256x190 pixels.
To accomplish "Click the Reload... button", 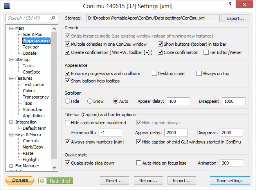I will [148, 181].
